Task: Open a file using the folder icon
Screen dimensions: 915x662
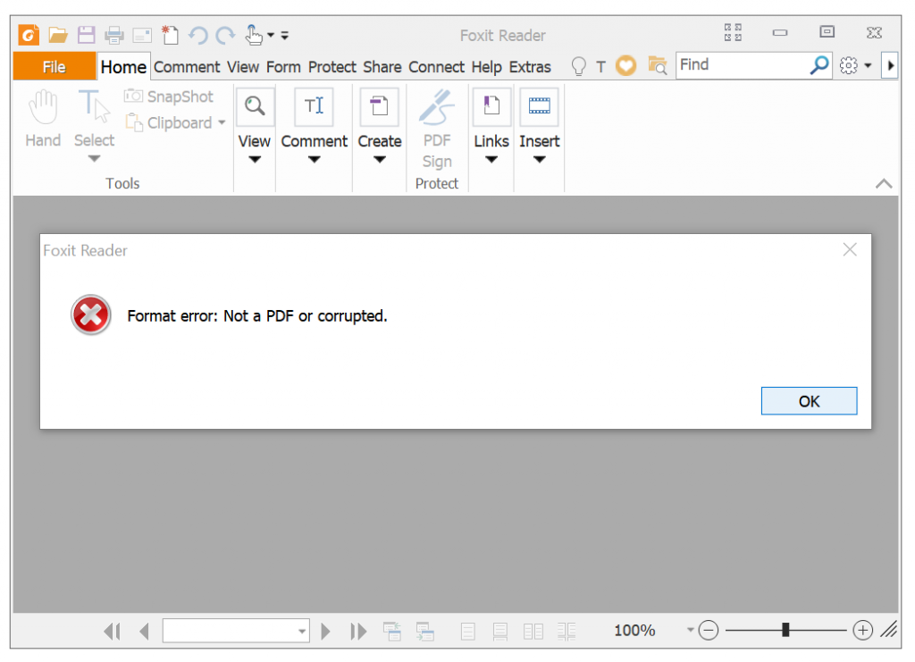Action: [x=58, y=35]
